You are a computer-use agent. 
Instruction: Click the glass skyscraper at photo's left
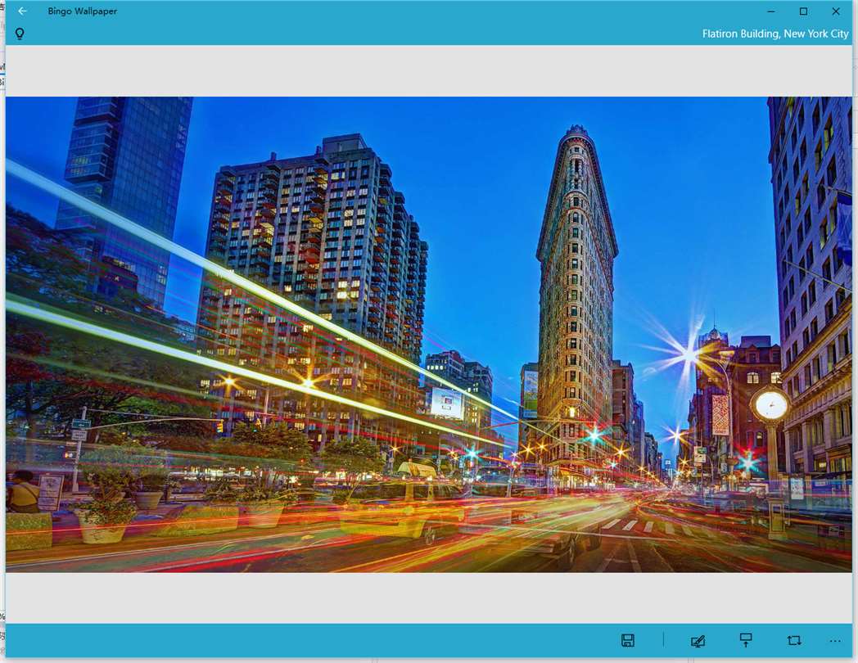click(123, 202)
